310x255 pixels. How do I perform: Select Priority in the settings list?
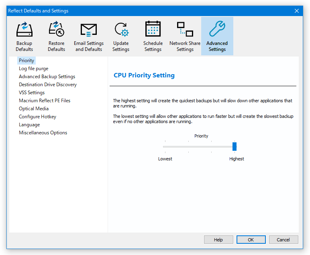[27, 61]
